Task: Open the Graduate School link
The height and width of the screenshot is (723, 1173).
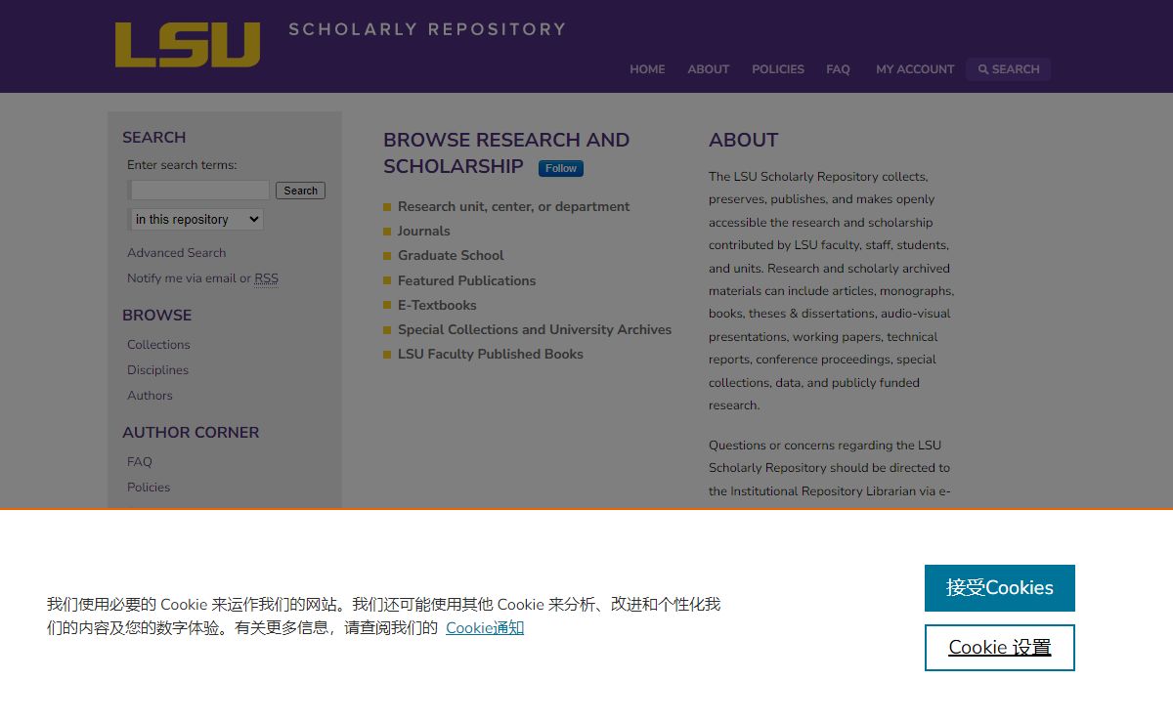Action: [x=451, y=255]
